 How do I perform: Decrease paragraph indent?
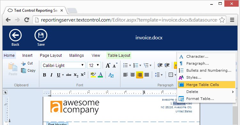coord(160,65)
